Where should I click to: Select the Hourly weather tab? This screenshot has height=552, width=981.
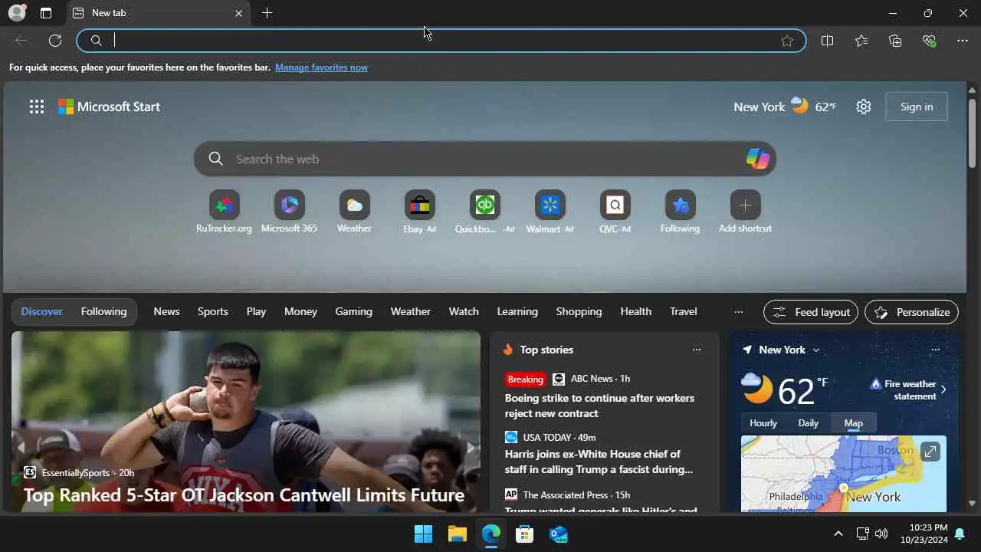763,423
